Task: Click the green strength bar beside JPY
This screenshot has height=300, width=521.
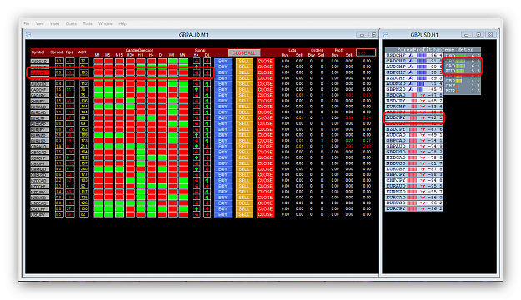Action: pyautogui.click(x=460, y=61)
